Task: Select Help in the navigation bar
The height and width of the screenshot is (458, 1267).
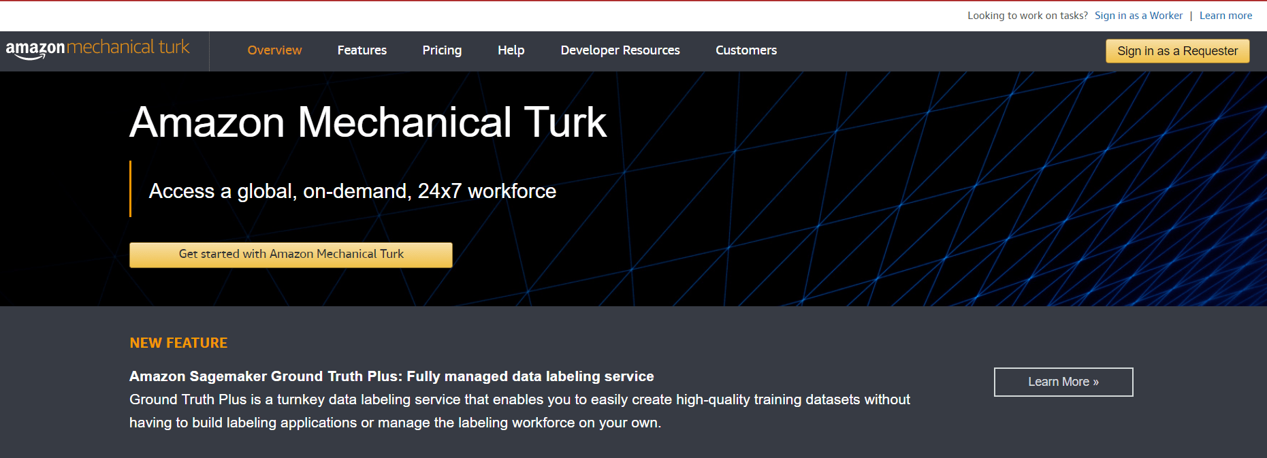Action: coord(511,50)
